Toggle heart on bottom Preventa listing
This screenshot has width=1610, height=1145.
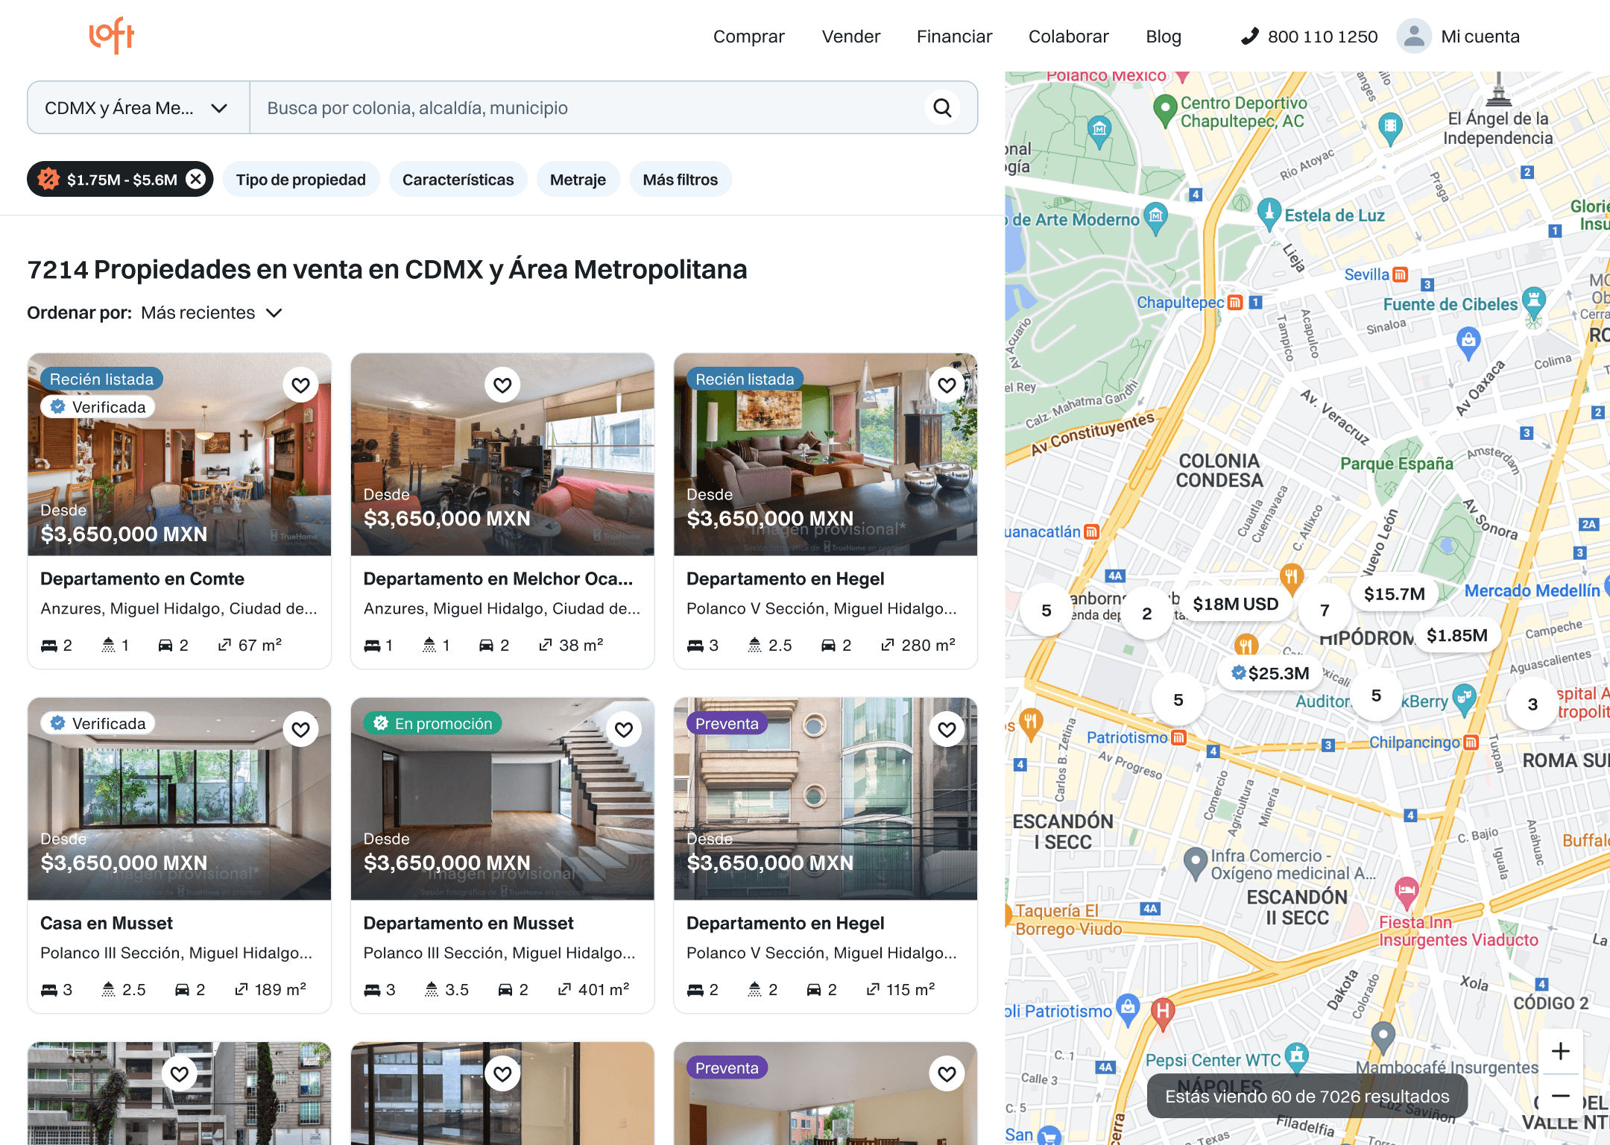click(x=947, y=1073)
